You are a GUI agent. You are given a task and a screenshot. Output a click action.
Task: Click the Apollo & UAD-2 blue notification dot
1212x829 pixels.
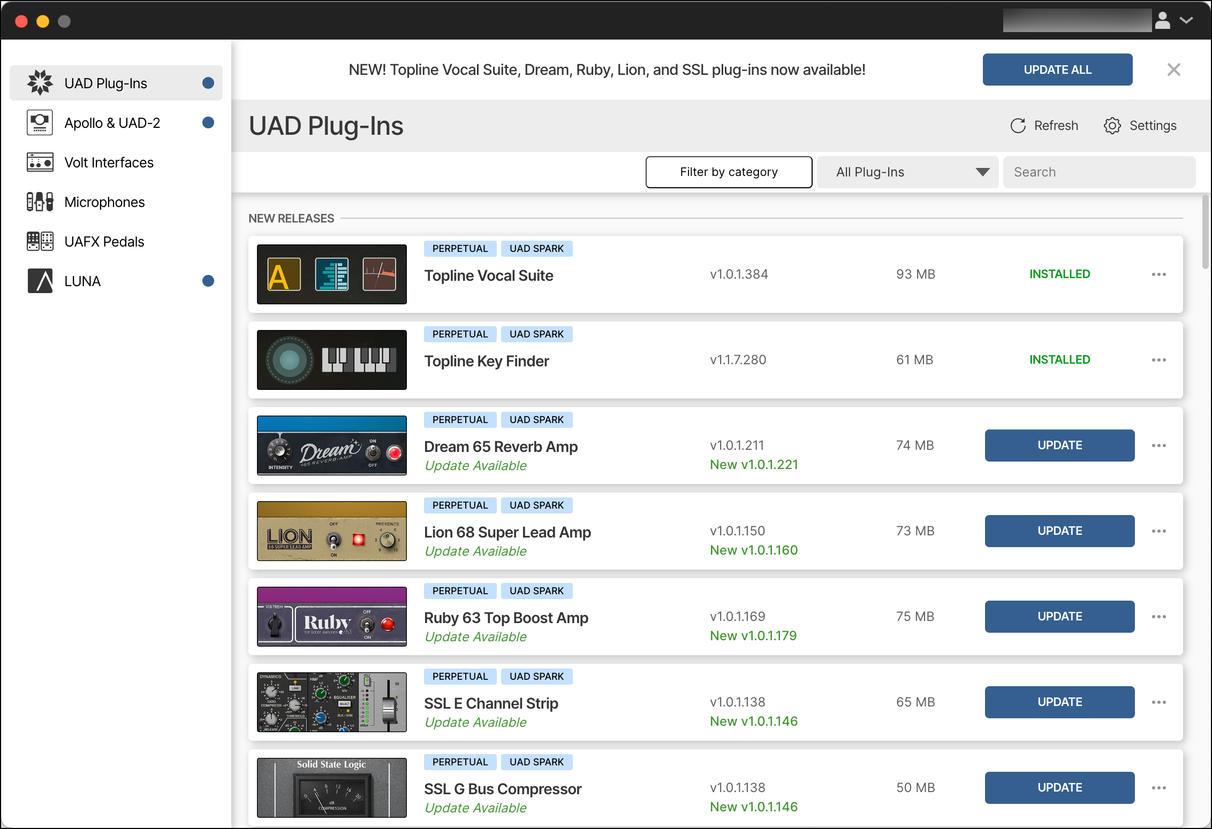pyautogui.click(x=208, y=122)
